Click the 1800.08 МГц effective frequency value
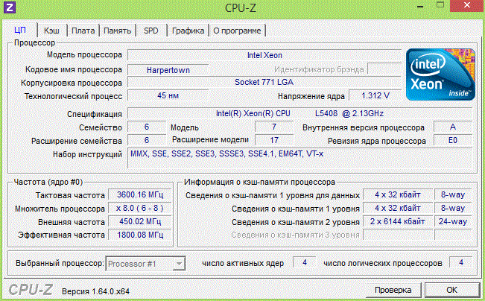Image resolution: width=485 pixels, height=301 pixels. coord(140,235)
